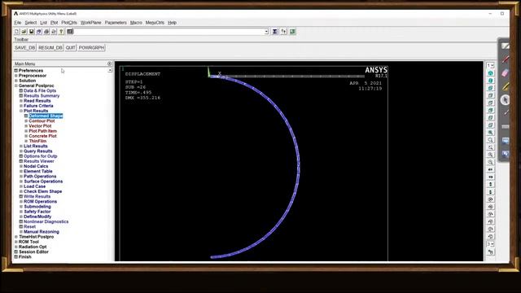This screenshot has height=293, width=521.
Task: Open the MenuCtrls menu
Action: pos(155,23)
